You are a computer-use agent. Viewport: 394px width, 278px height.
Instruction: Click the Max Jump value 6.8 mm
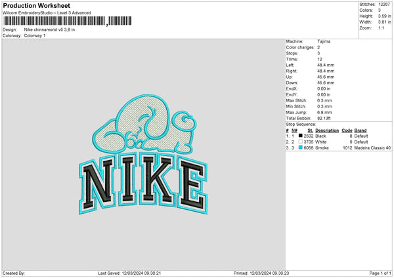click(324, 112)
